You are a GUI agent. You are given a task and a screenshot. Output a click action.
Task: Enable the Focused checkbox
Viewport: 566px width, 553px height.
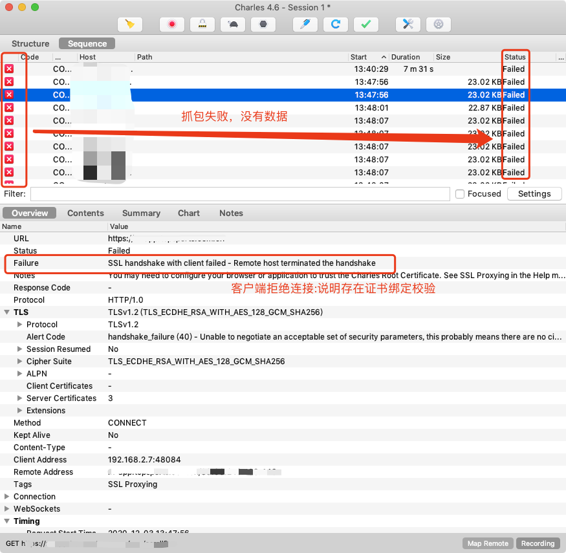tap(461, 193)
